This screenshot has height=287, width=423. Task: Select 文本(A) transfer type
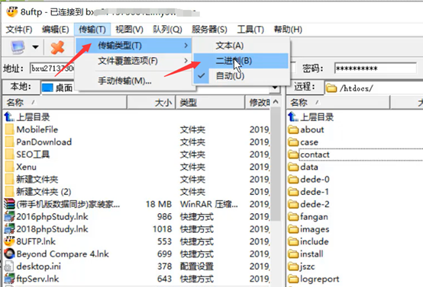coord(241,46)
